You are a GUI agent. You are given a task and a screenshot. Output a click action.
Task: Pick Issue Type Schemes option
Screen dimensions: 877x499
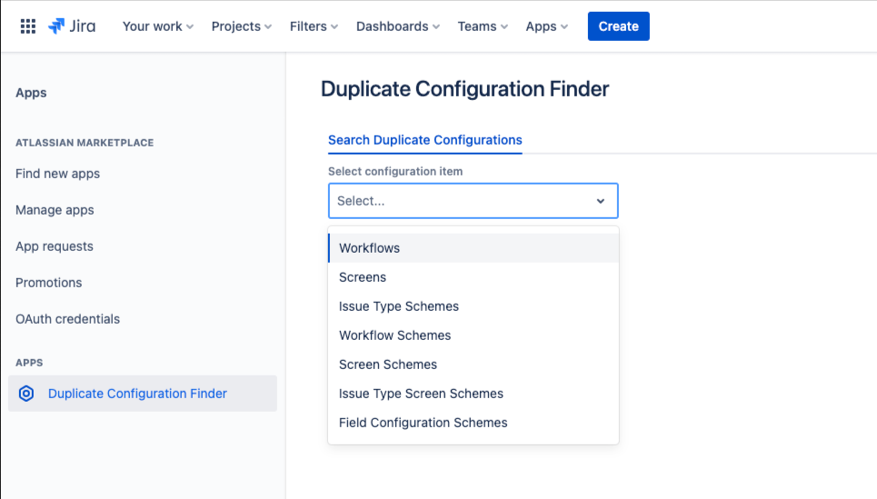pyautogui.click(x=399, y=306)
